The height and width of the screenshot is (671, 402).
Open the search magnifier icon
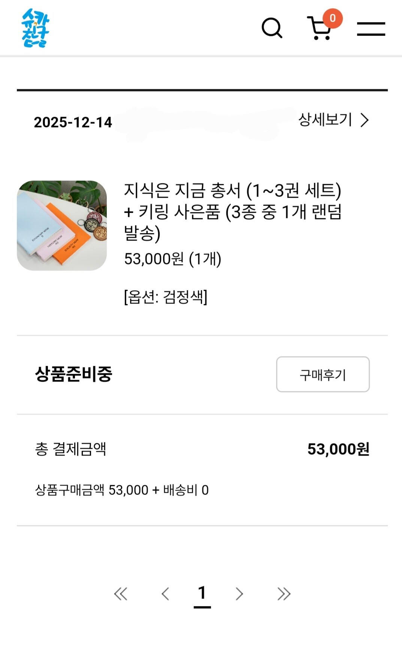pos(272,28)
